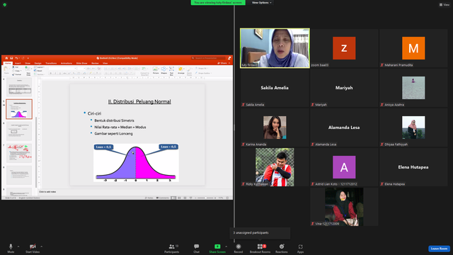Expand audio options arrow next to Mute
Viewport: 453px width, 255px height.
point(18,246)
